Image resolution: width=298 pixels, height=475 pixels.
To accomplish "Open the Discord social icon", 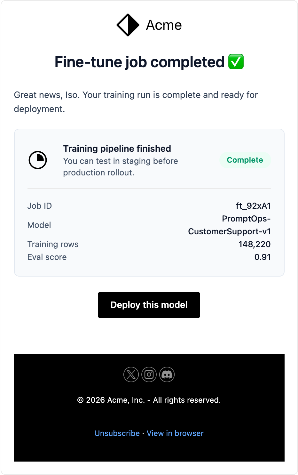I will coord(167,374).
